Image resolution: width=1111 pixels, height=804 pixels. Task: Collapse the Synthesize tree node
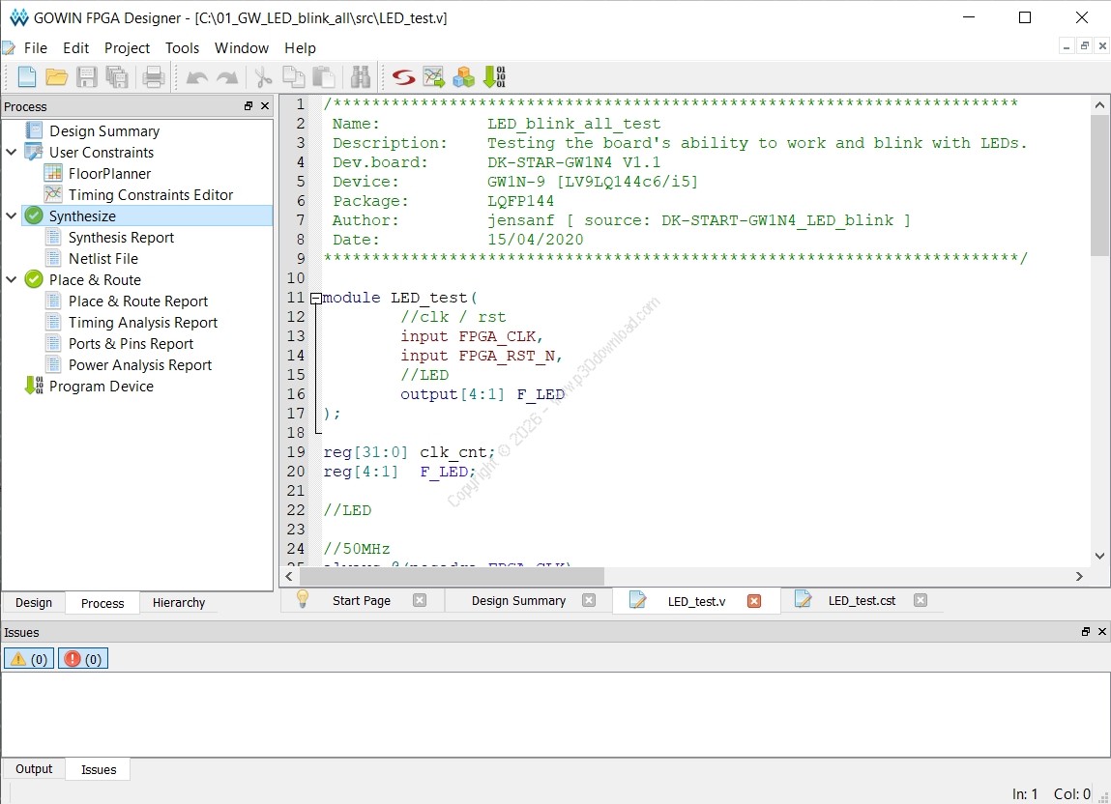tap(12, 215)
